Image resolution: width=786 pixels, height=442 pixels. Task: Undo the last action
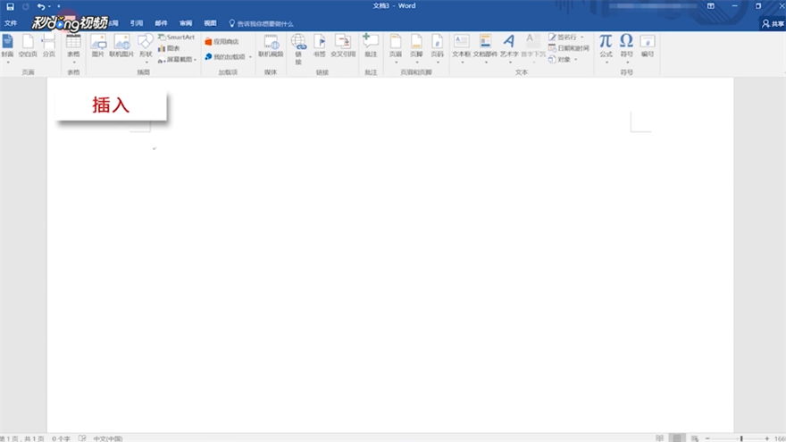pos(40,6)
